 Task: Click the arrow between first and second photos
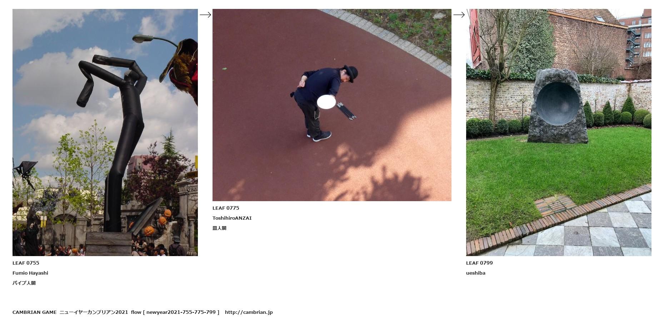point(205,15)
